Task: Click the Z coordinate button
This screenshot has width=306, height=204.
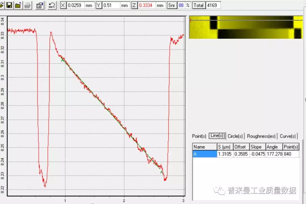Action: pyautogui.click(x=134, y=5)
